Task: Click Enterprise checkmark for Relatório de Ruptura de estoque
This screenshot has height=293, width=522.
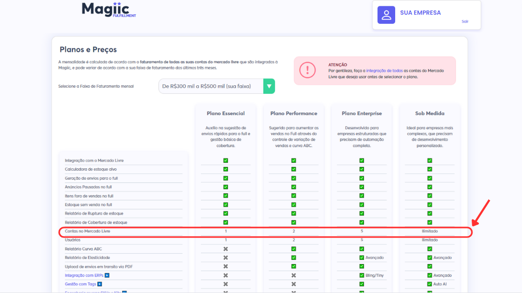Action: pos(361,213)
